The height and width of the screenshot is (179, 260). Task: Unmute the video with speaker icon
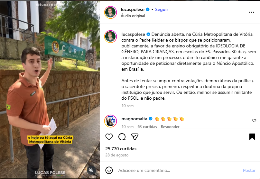pyautogui.click(x=91, y=170)
